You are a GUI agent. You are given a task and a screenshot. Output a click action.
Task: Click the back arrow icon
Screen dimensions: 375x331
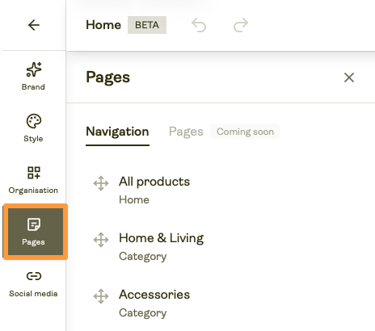34,25
